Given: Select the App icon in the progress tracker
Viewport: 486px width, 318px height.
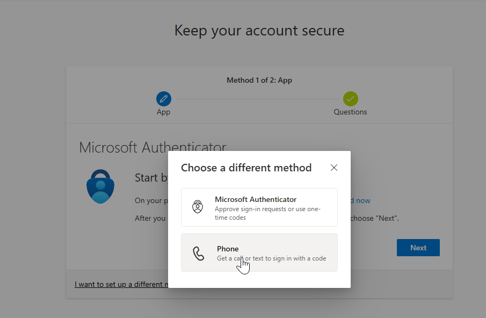Looking at the screenshot, I should click(163, 99).
